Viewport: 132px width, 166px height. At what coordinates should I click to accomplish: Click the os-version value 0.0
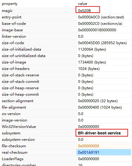81,114
